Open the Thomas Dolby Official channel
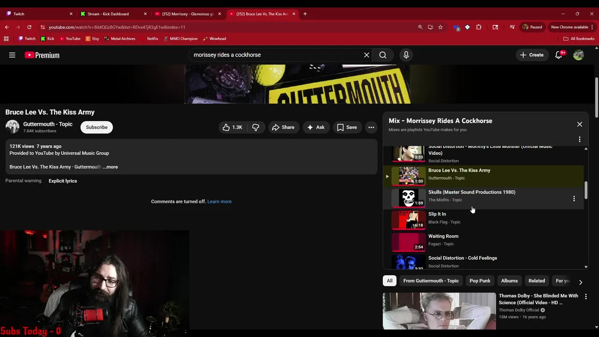The height and width of the screenshot is (337, 599). pyautogui.click(x=519, y=310)
